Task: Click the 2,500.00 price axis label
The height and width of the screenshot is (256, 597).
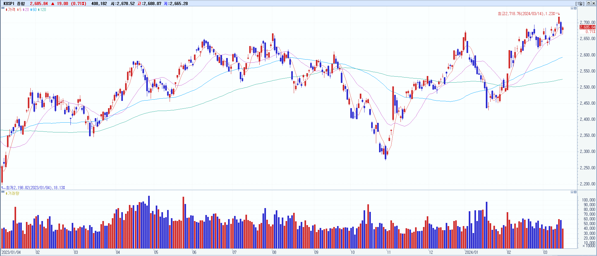Action: (588, 87)
